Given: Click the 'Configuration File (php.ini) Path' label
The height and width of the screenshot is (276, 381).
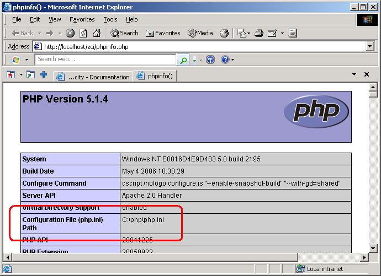Looking at the screenshot, I should point(63,224).
